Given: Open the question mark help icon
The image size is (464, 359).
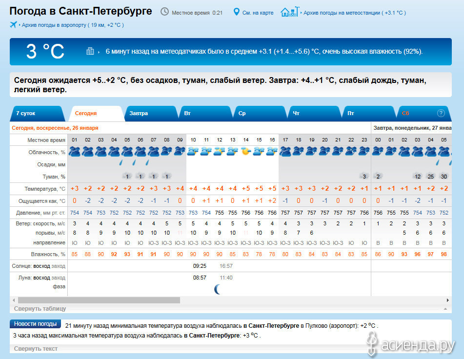Looking at the screenshot, I should (441, 113).
